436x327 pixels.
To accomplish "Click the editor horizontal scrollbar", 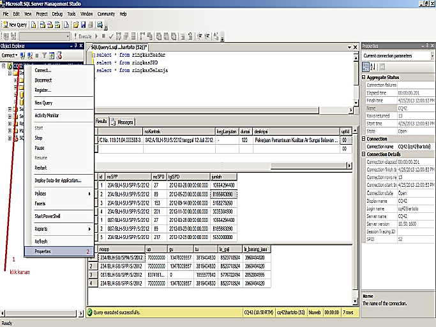I will (x=207, y=110).
